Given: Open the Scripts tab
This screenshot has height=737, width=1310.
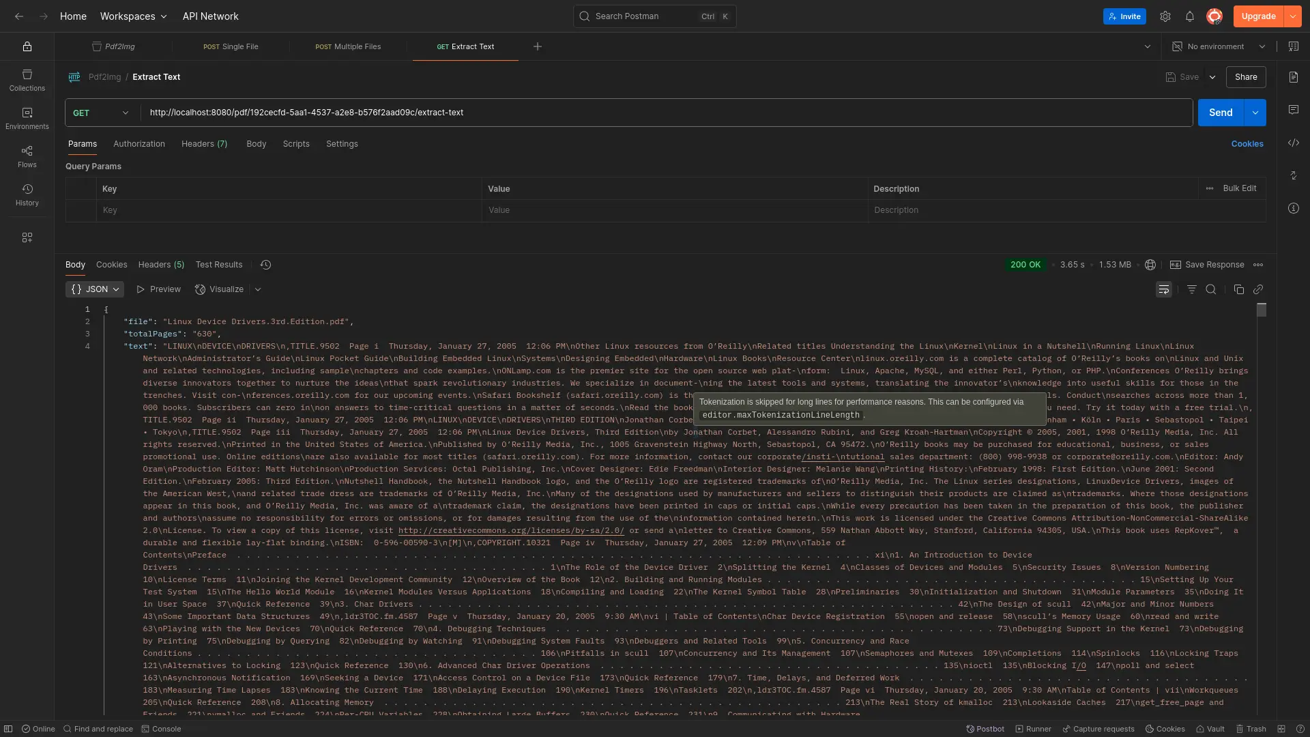Looking at the screenshot, I should tap(296, 144).
